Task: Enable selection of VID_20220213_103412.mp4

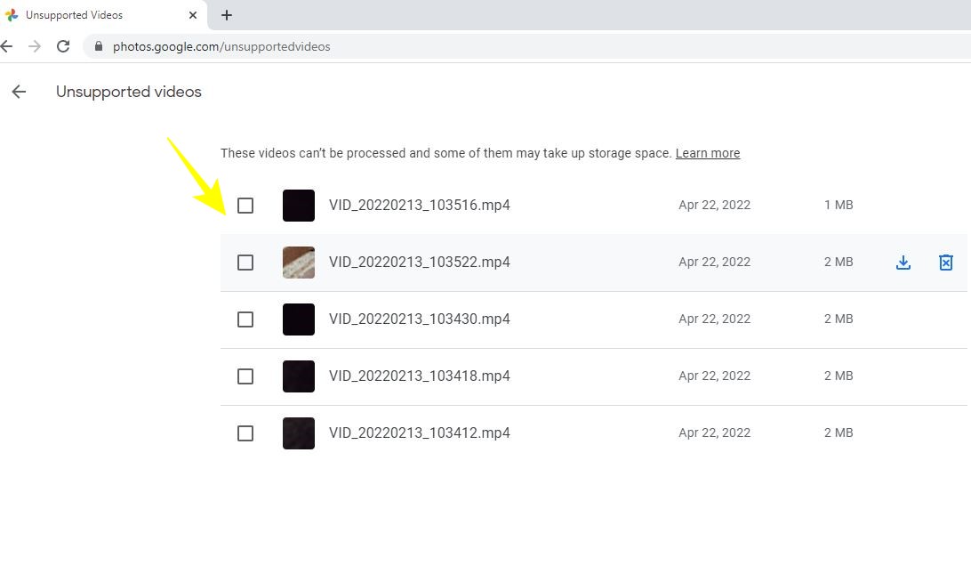Action: click(246, 433)
